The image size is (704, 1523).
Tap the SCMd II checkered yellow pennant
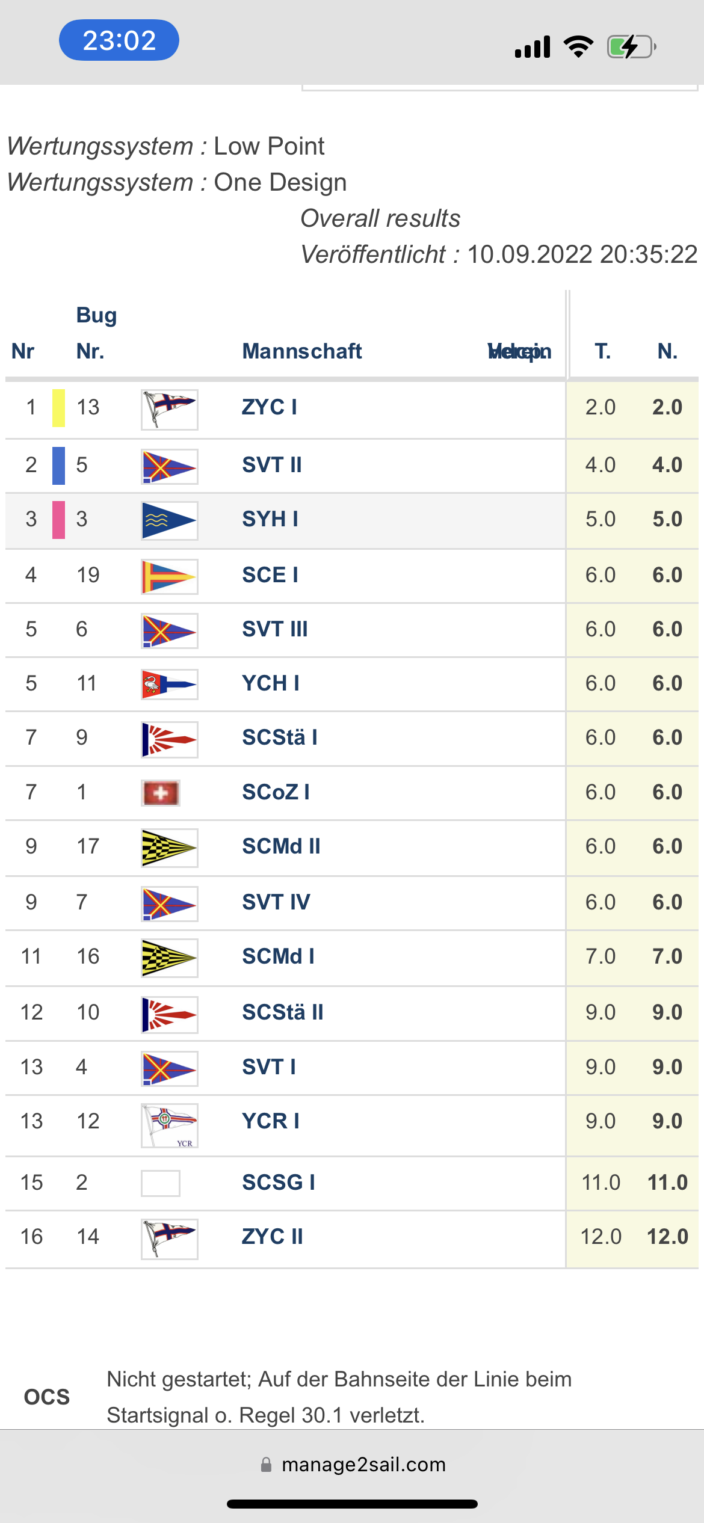coord(170,848)
